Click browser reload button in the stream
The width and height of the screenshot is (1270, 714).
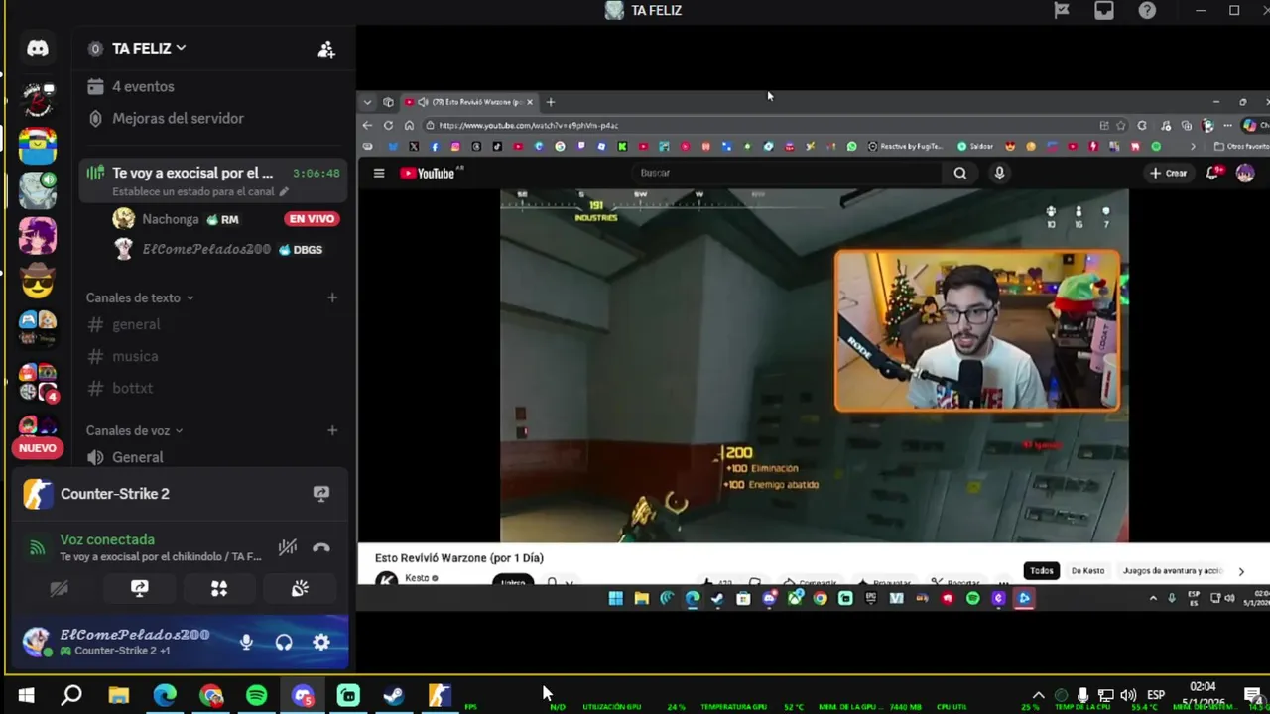pos(388,126)
